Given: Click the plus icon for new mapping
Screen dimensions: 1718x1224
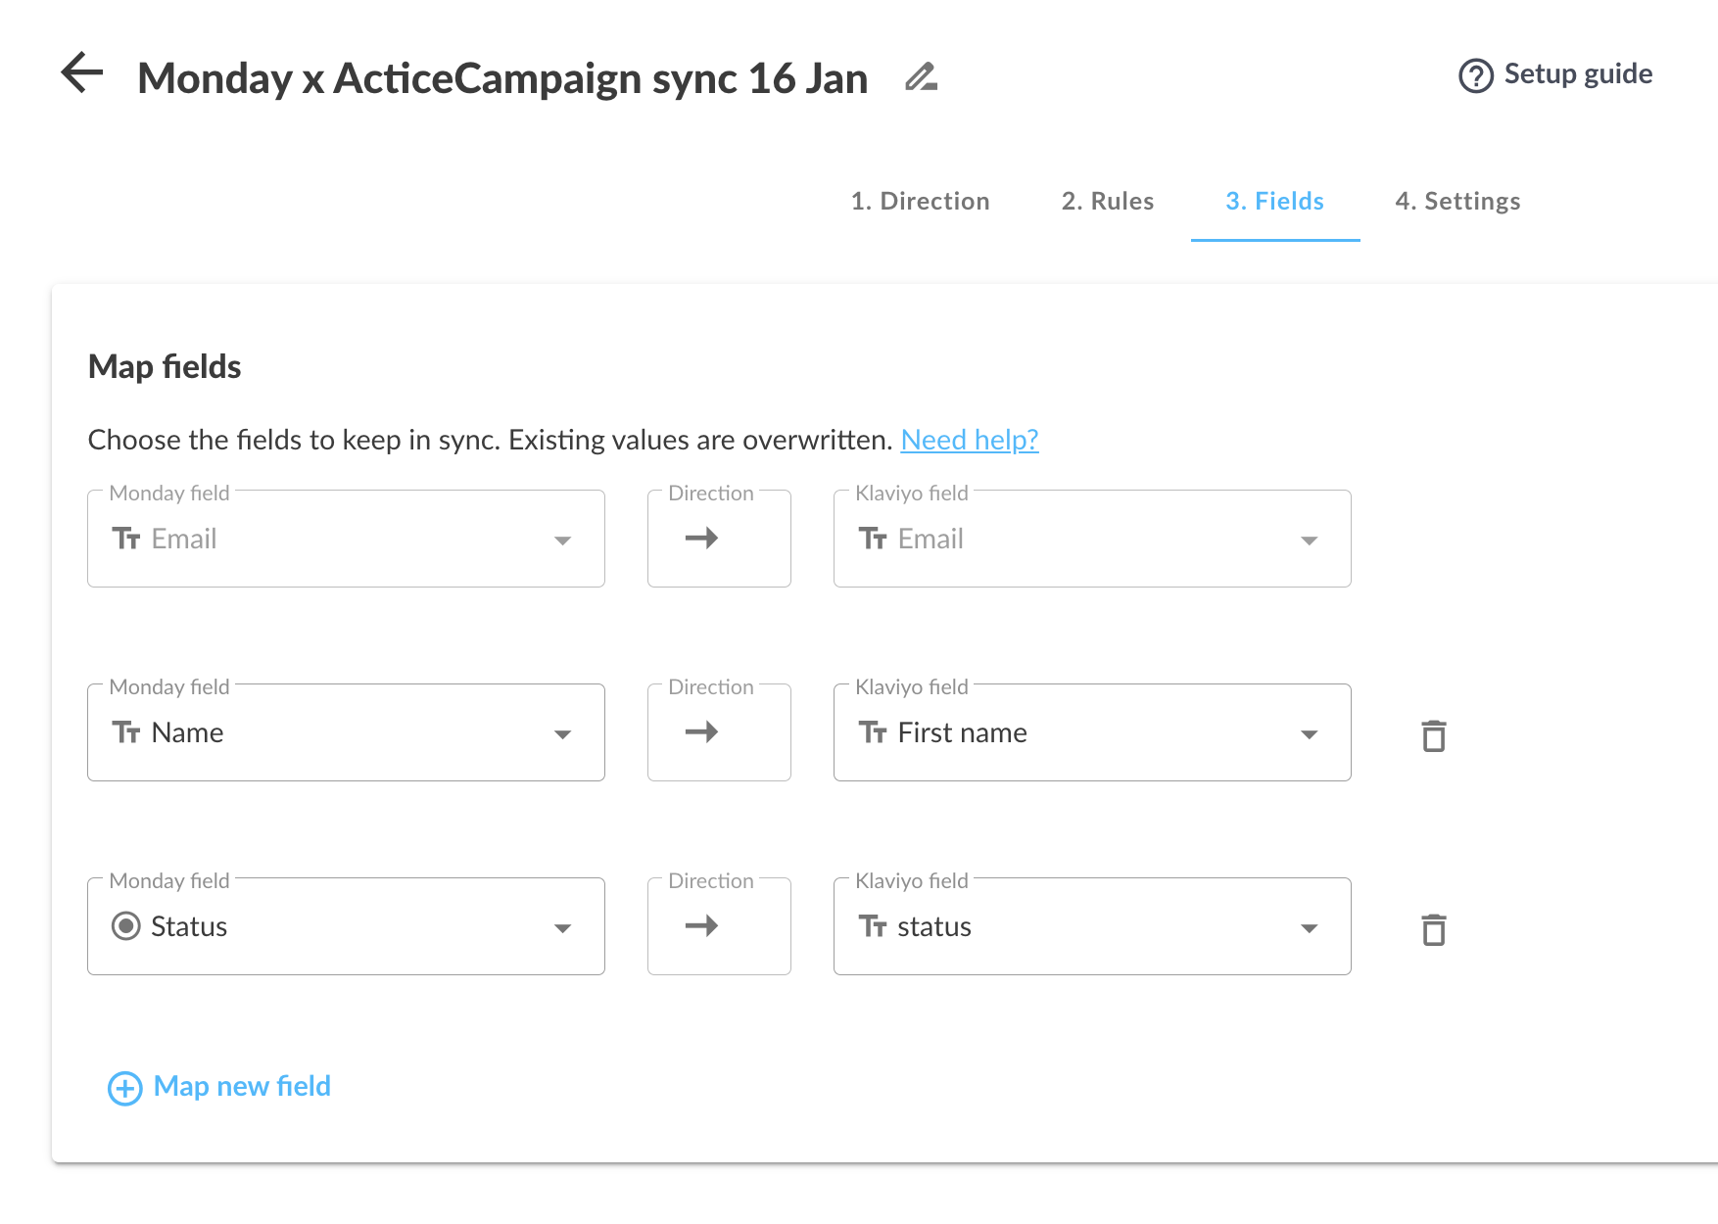Looking at the screenshot, I should click(x=124, y=1088).
